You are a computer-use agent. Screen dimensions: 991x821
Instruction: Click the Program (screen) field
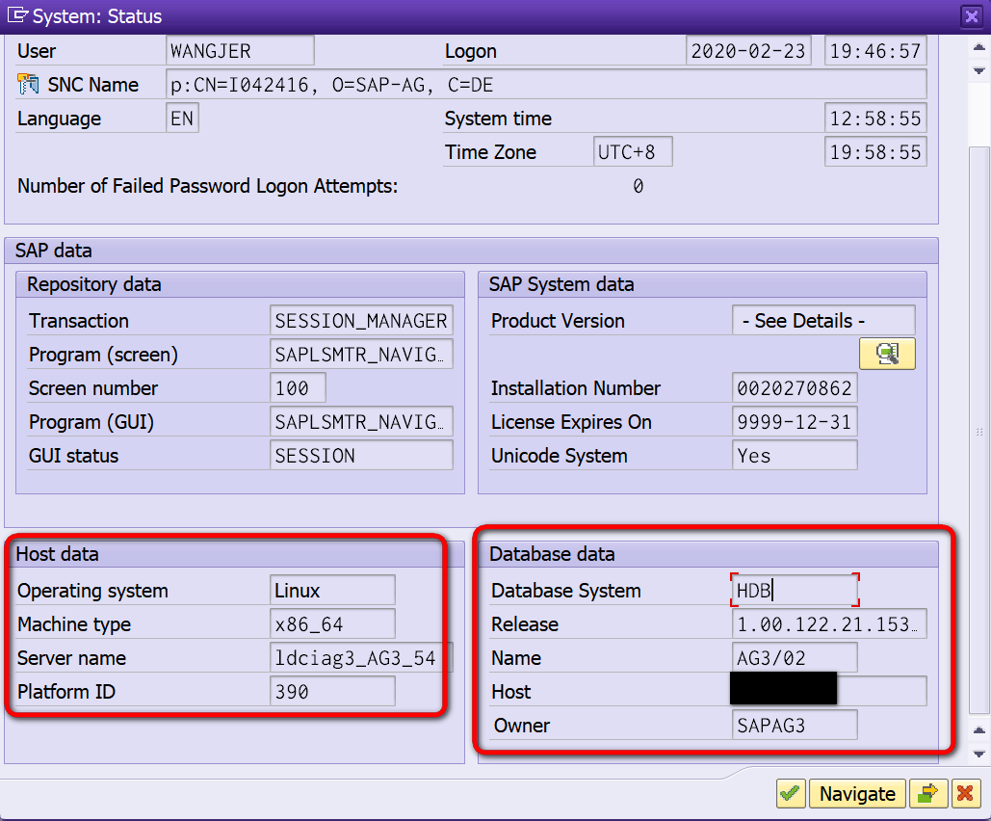click(361, 355)
